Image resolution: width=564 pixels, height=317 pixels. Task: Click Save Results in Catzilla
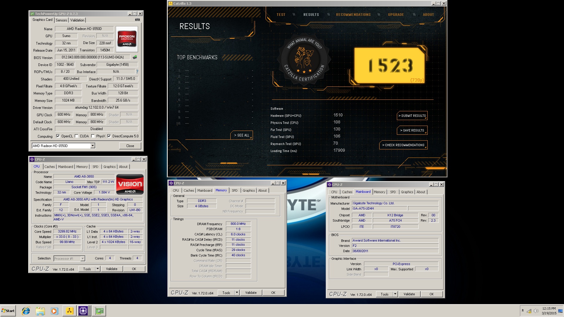412,130
